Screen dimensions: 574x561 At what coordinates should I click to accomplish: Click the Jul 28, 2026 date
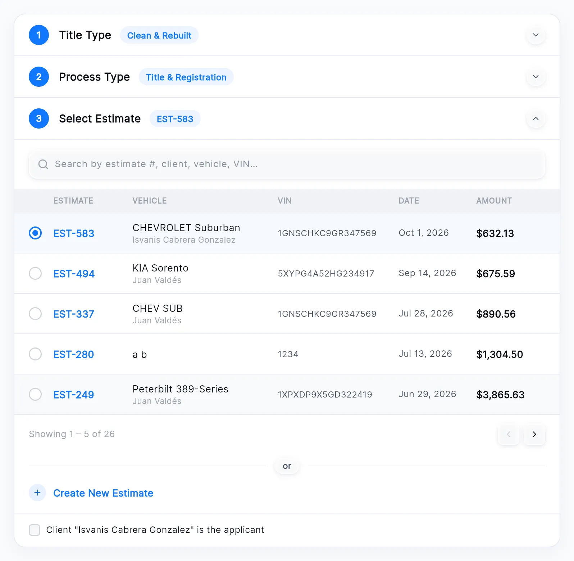tap(426, 313)
